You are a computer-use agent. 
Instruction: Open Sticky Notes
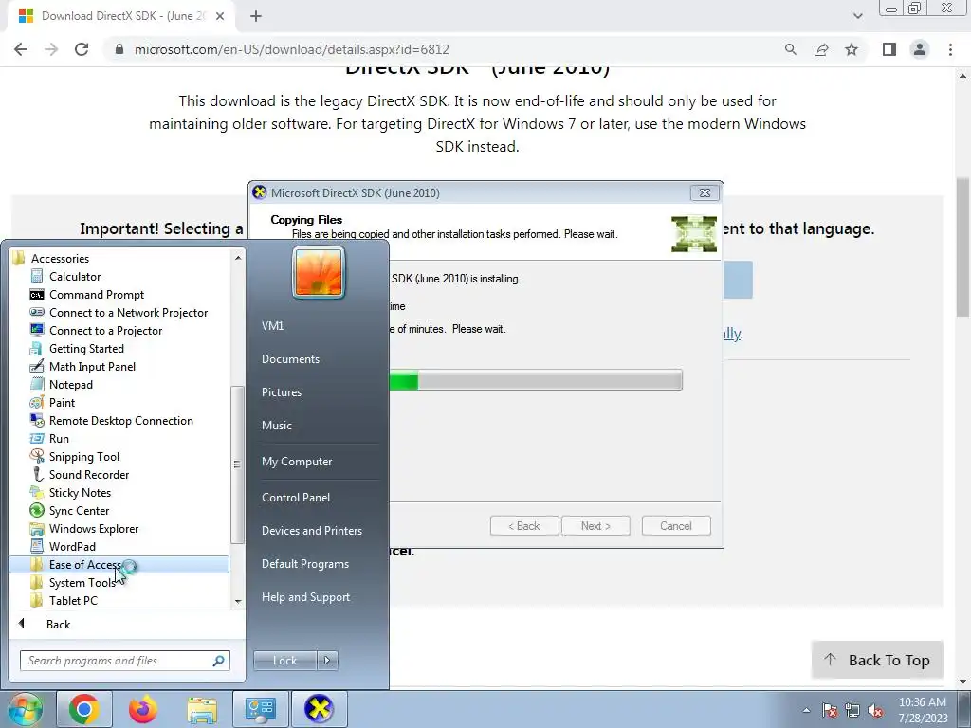tap(80, 492)
